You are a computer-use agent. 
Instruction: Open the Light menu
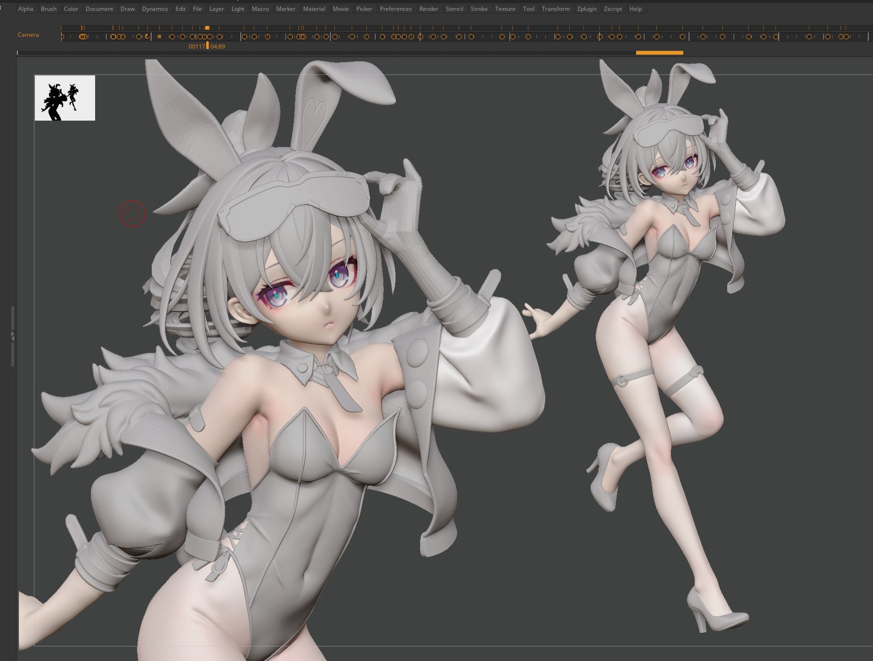pos(238,9)
